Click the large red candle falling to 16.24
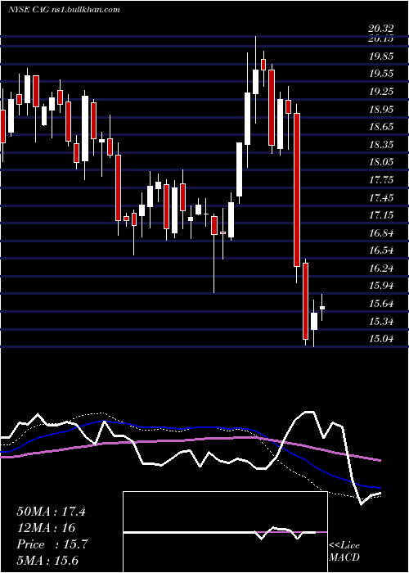 point(297,190)
